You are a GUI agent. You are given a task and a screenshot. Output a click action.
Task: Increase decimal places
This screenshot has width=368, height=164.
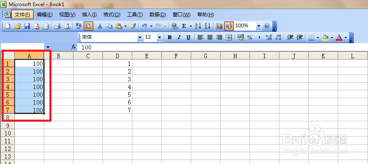point(268,37)
